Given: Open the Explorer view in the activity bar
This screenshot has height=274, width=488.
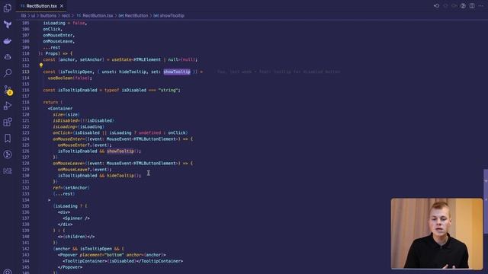Looking at the screenshot, I should pyautogui.click(x=8, y=8).
